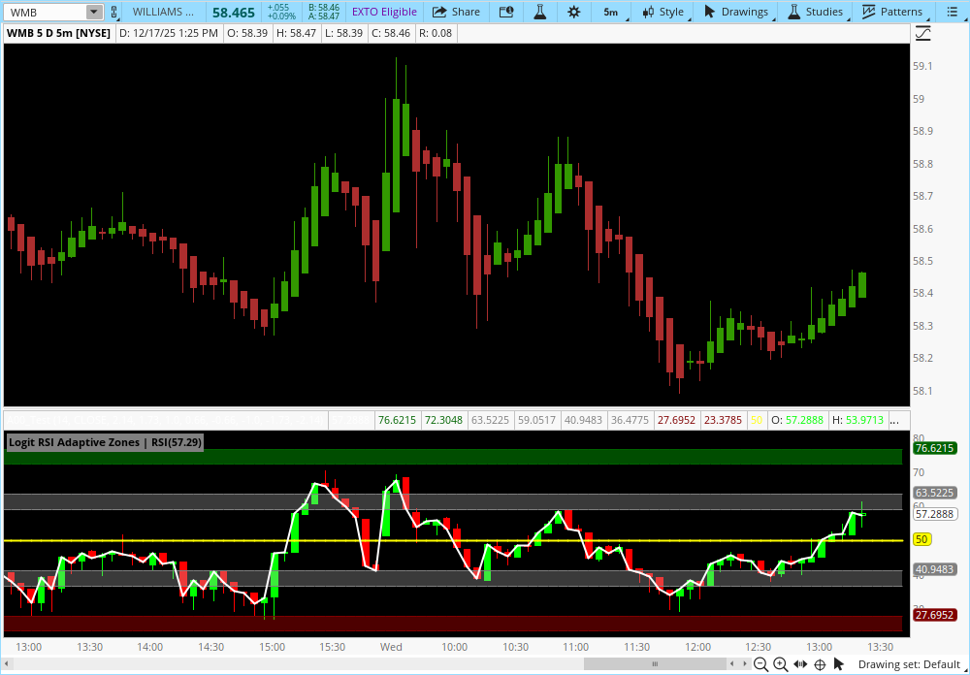Select the crosshair cursor icon

point(820,664)
